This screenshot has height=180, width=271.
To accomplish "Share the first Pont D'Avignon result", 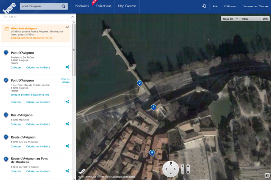I will (67, 67).
